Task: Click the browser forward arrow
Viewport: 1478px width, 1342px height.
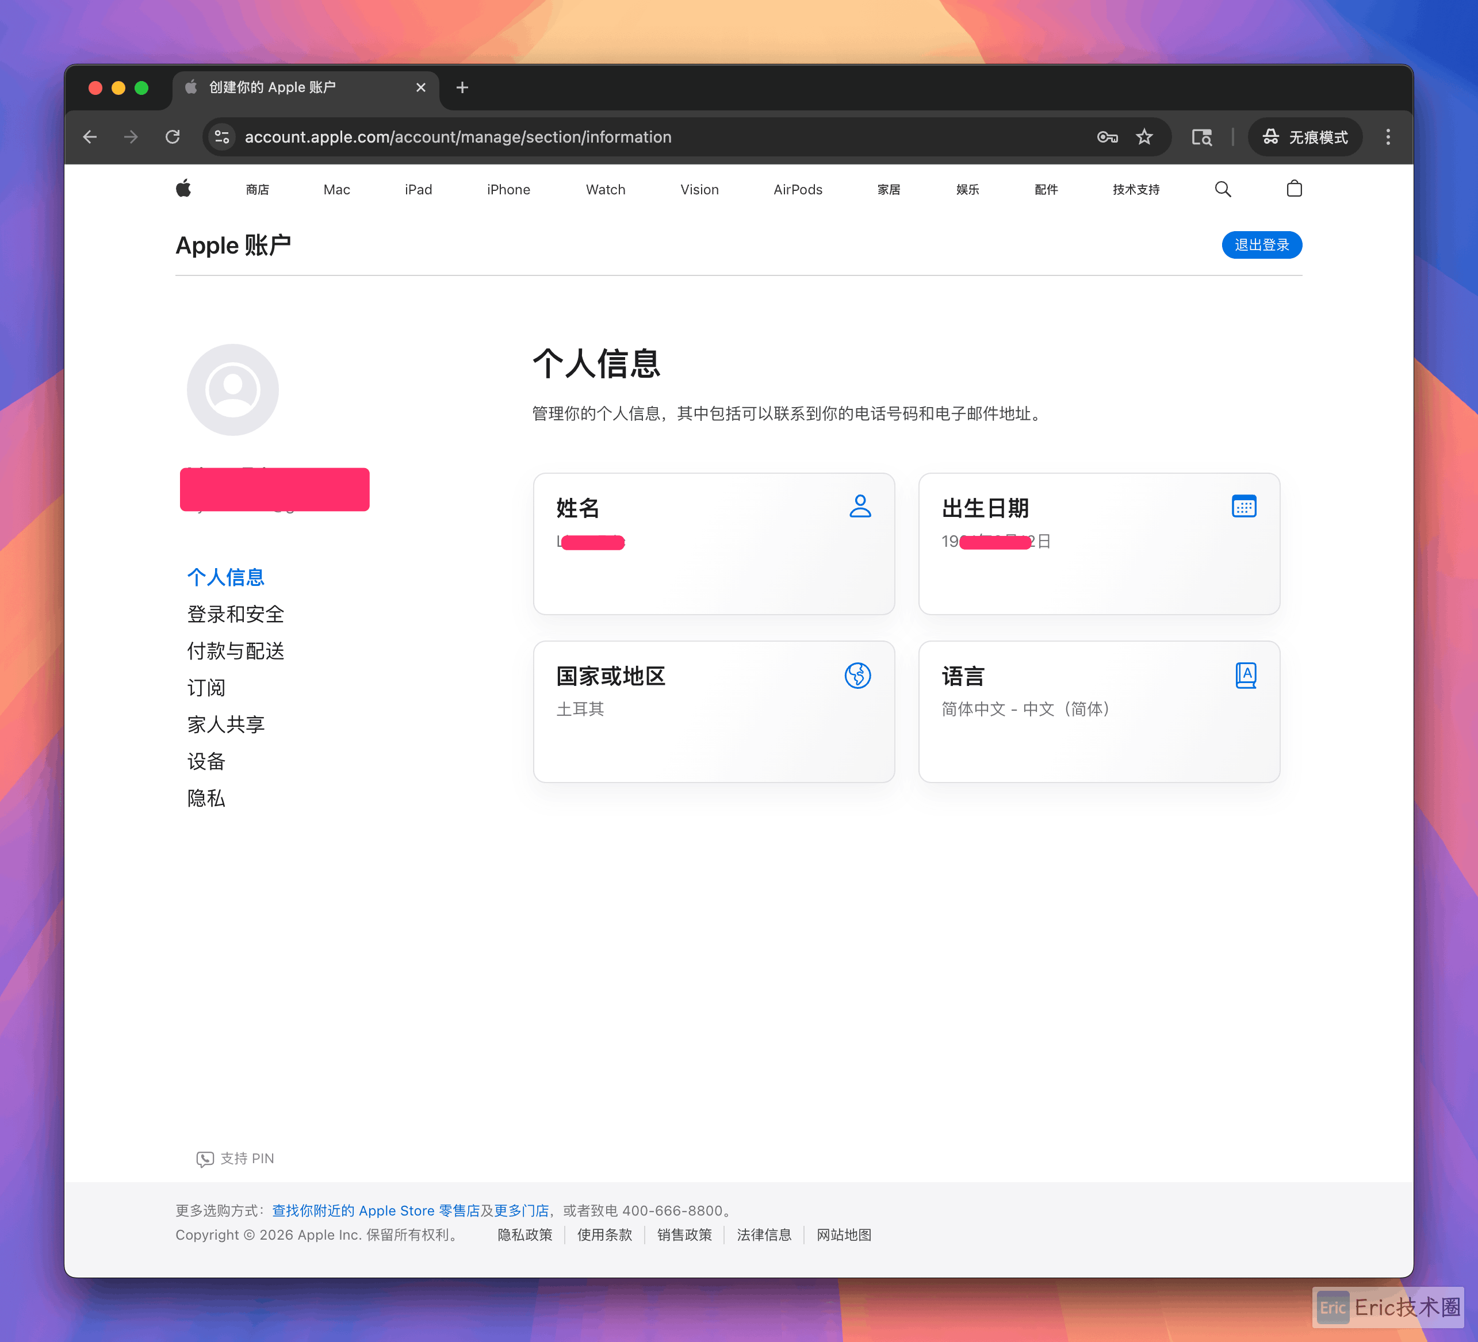Action: 131,137
